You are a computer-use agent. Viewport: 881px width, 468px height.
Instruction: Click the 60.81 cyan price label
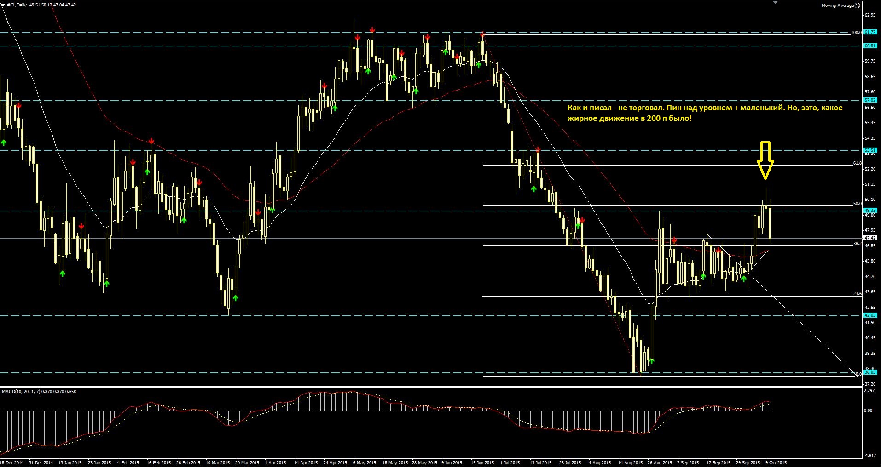click(870, 46)
